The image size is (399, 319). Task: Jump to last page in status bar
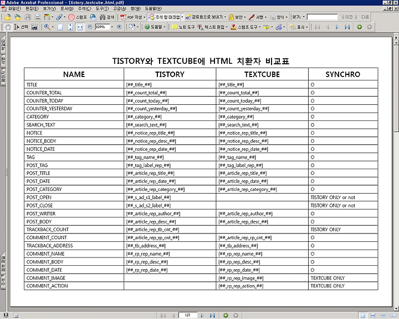coord(212,316)
